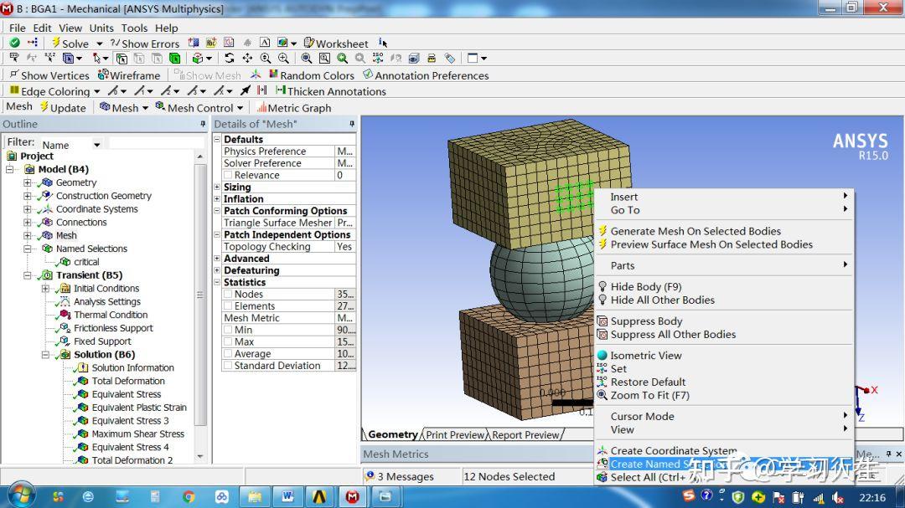905x508 pixels.
Task: Choose Isometric View from the context menu
Action: pos(644,355)
